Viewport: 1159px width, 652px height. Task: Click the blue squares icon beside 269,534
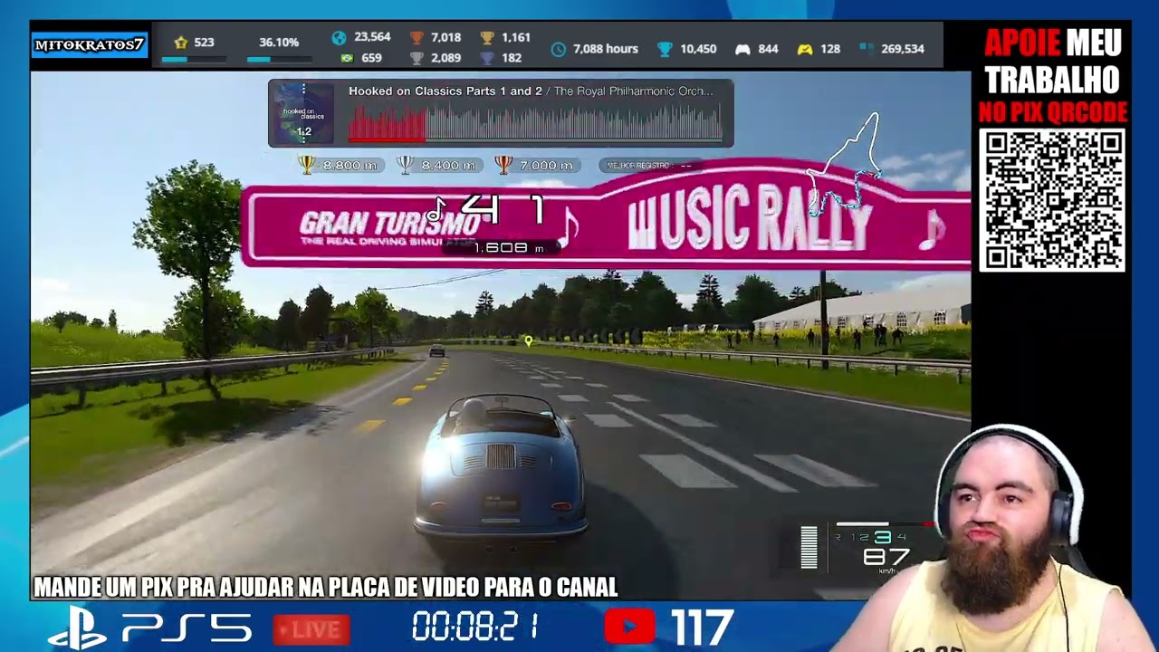click(867, 49)
